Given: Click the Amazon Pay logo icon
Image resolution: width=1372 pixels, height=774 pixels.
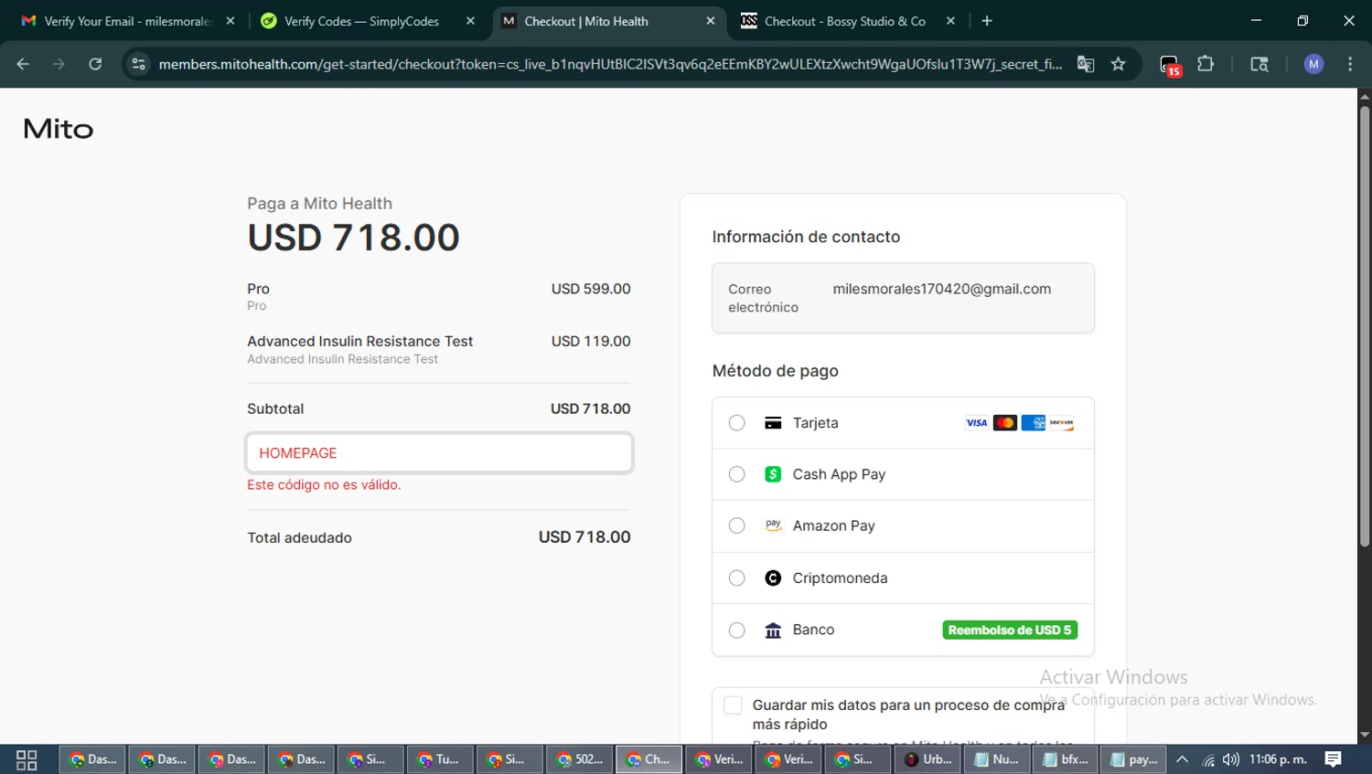Looking at the screenshot, I should pyautogui.click(x=773, y=525).
